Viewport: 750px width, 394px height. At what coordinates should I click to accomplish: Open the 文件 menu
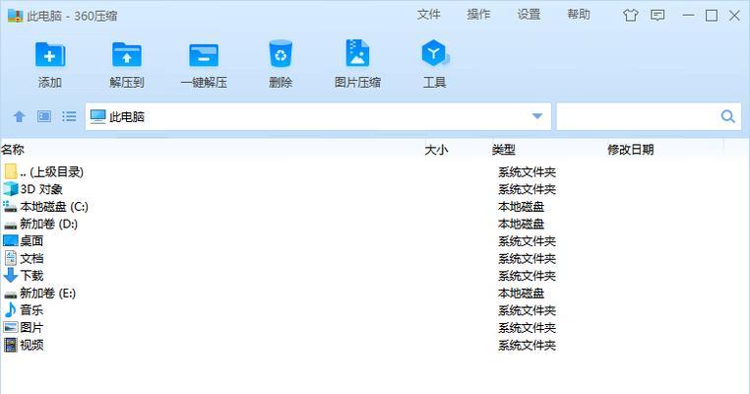click(428, 15)
